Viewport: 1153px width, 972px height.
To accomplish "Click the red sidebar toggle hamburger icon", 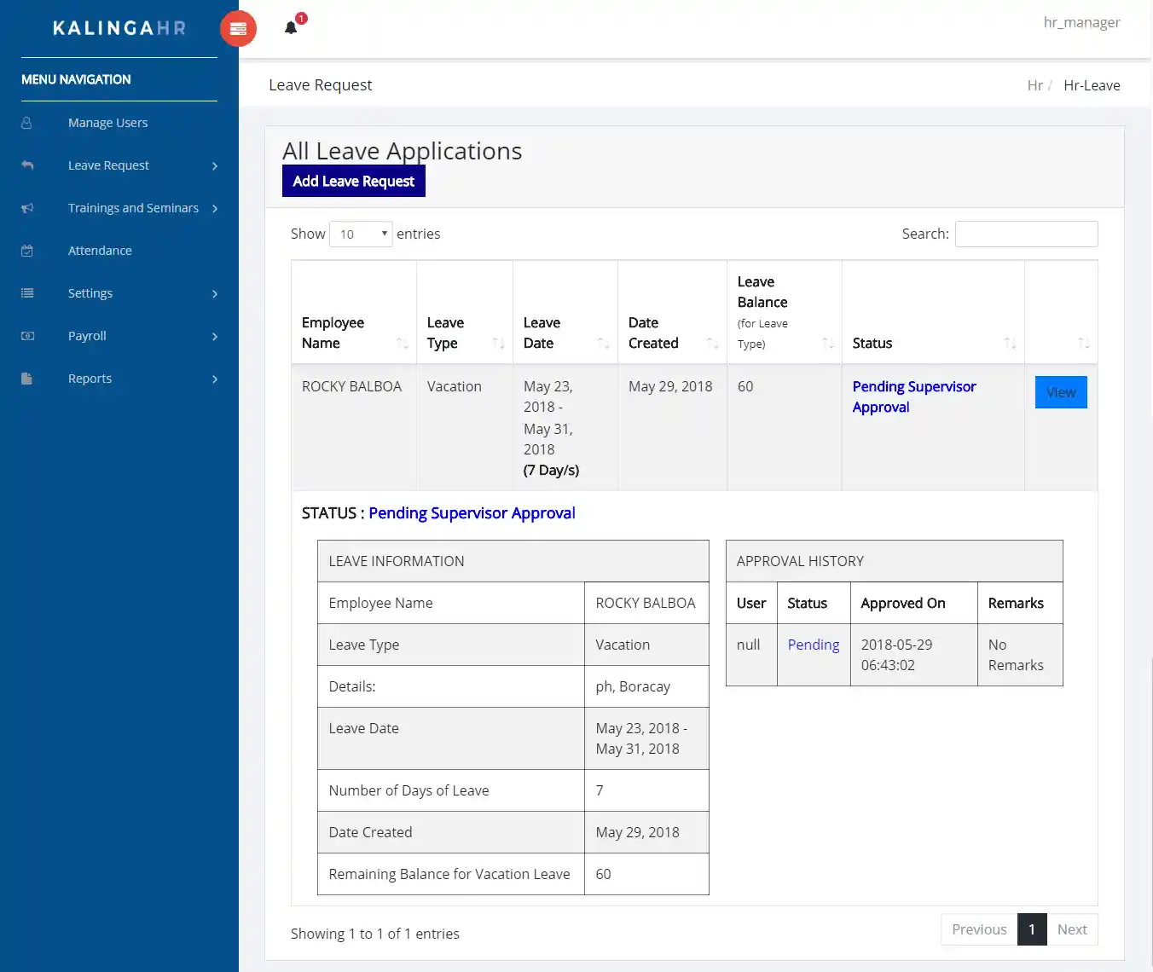I will pos(238,29).
